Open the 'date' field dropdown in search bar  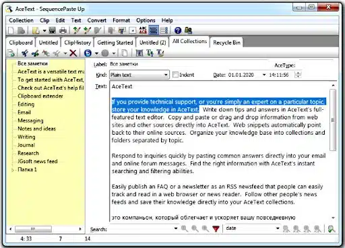coord(278,228)
